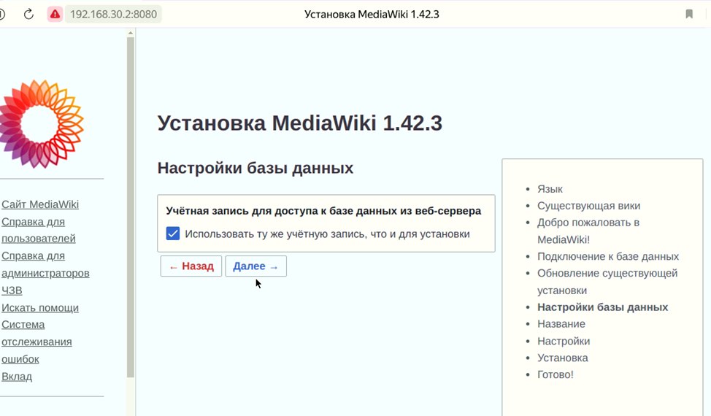Continue with the Далее button
This screenshot has width=711, height=416.
pos(255,266)
